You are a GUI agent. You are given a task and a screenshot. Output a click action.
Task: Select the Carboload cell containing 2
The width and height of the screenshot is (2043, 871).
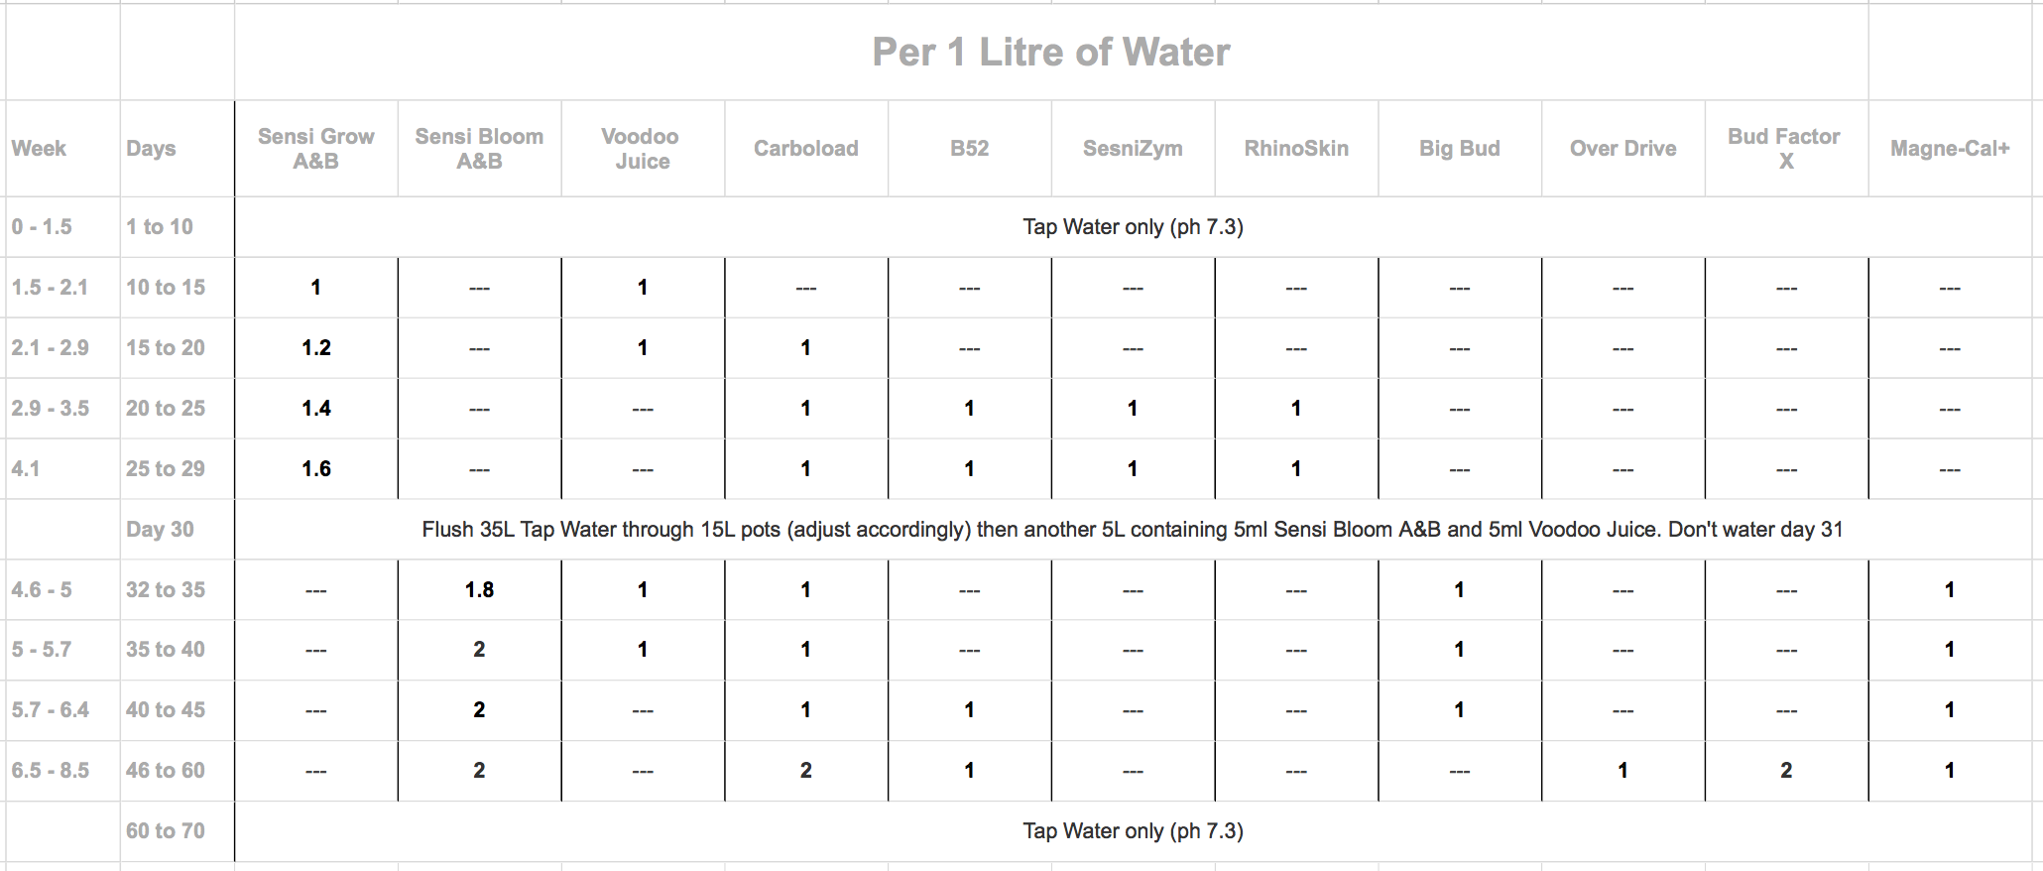coord(805,771)
